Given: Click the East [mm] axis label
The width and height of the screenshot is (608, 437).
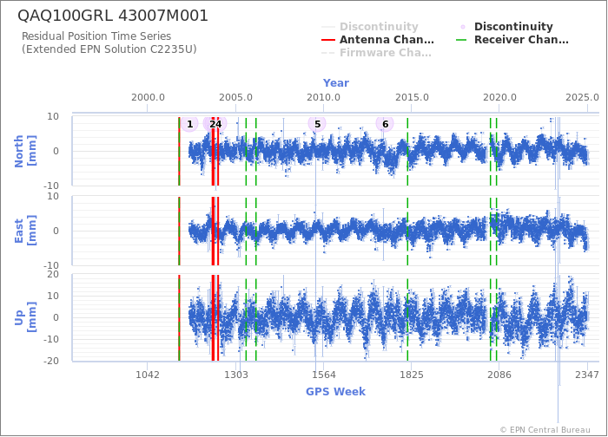Looking at the screenshot, I should 25,231.
